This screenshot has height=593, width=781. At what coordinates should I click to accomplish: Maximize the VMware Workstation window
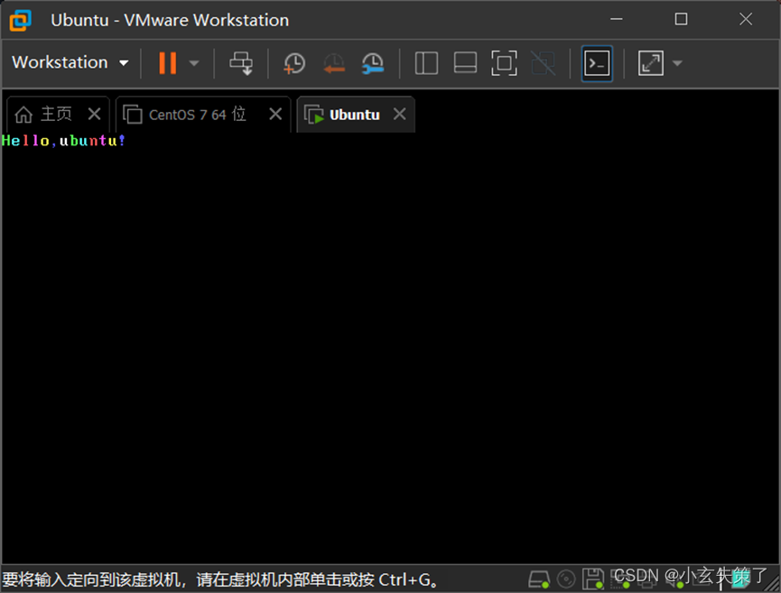(681, 20)
